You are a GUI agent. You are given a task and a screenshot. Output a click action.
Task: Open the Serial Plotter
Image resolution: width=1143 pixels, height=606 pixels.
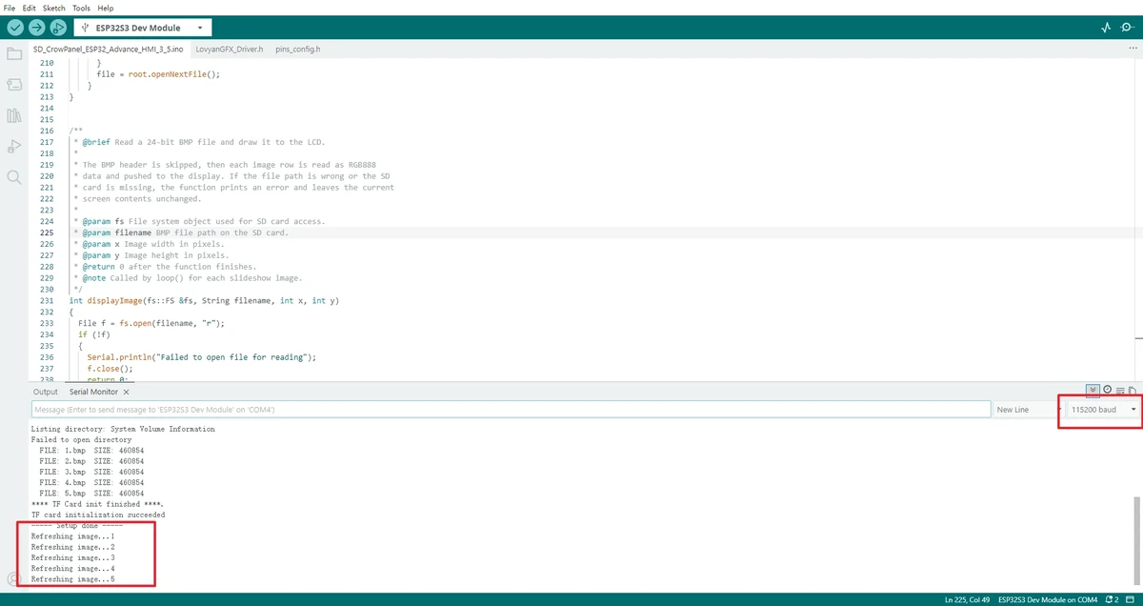1106,28
